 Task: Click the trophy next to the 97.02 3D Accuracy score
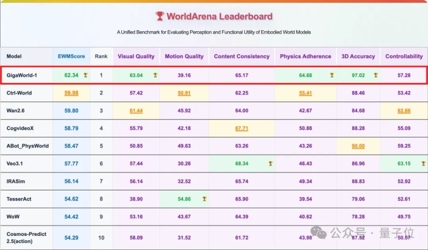click(375, 75)
